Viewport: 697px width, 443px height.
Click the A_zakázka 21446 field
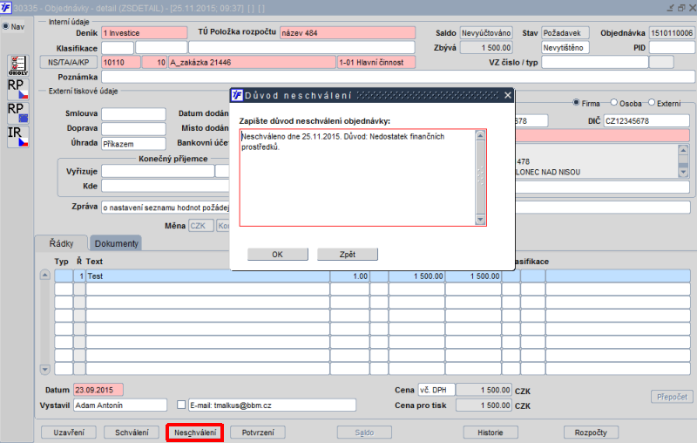coord(252,62)
